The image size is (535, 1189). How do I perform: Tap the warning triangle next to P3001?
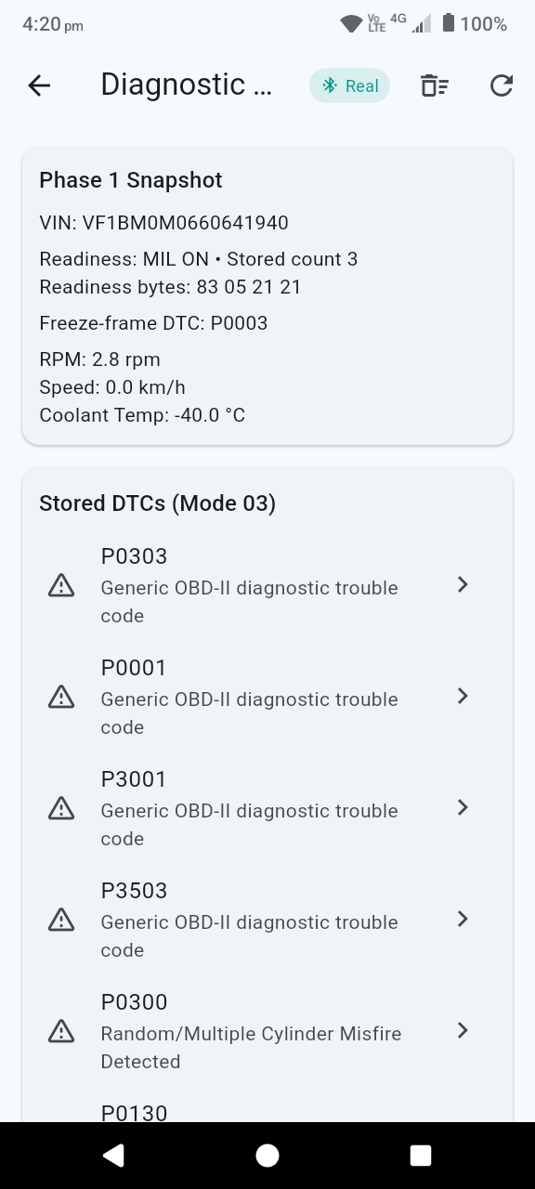pos(60,808)
